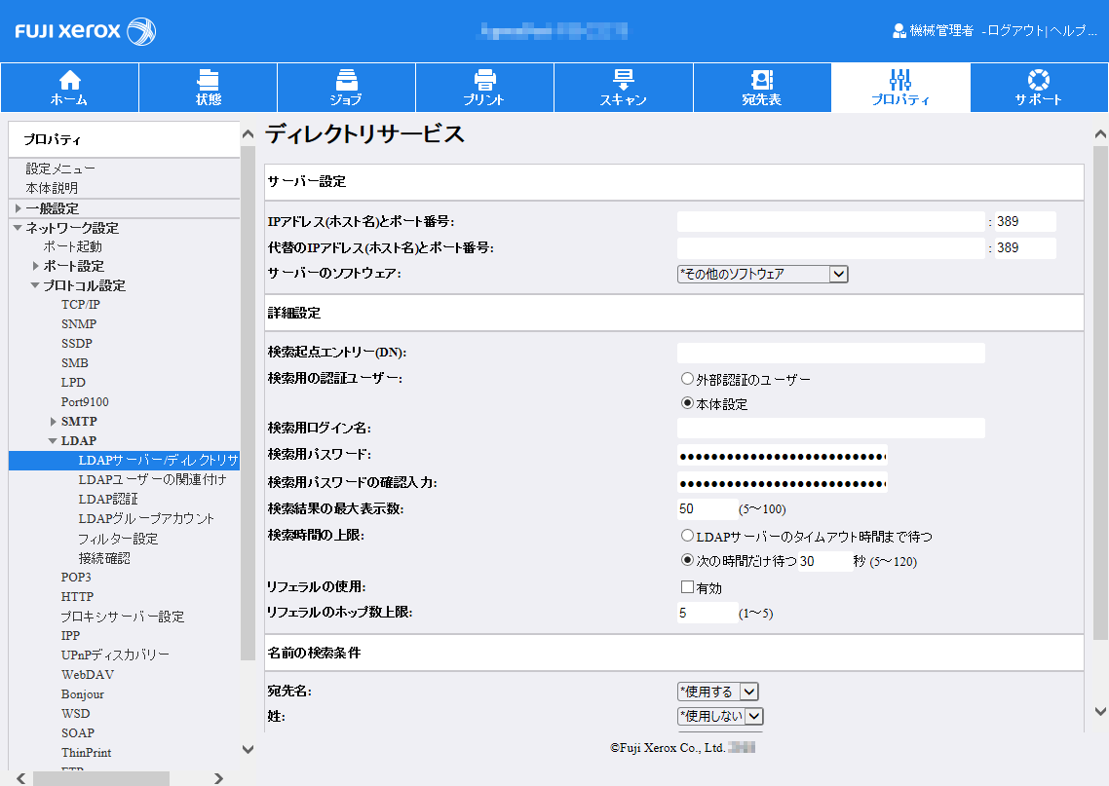Open the 宛先表 (Address Book) tab
The image size is (1109, 786).
click(762, 88)
